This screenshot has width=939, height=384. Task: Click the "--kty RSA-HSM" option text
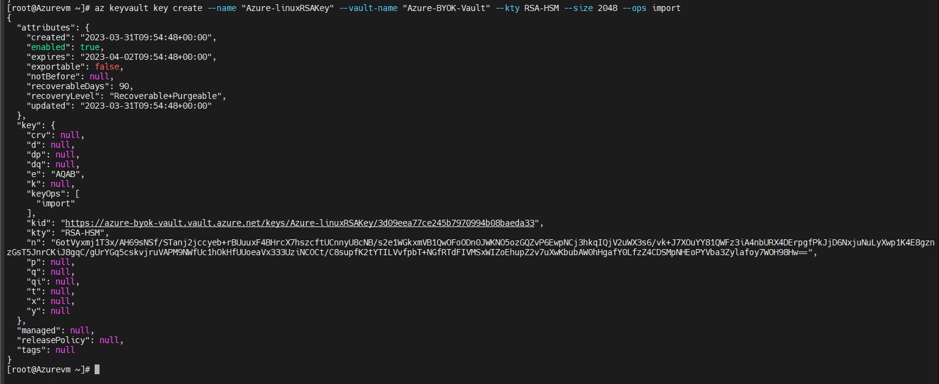(x=526, y=8)
